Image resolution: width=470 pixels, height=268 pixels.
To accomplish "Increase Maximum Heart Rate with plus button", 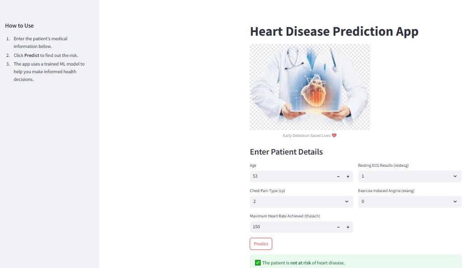I will point(348,227).
